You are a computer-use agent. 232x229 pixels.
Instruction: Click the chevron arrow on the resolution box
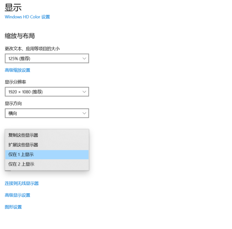(84, 92)
